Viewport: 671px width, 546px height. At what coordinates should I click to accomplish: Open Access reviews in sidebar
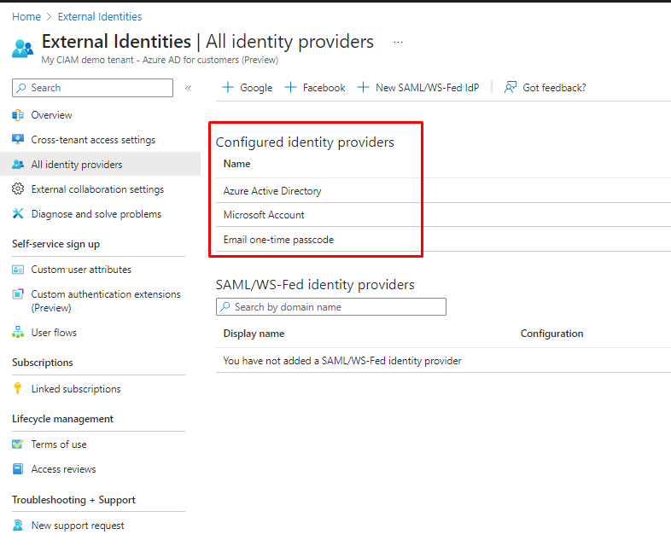point(63,469)
